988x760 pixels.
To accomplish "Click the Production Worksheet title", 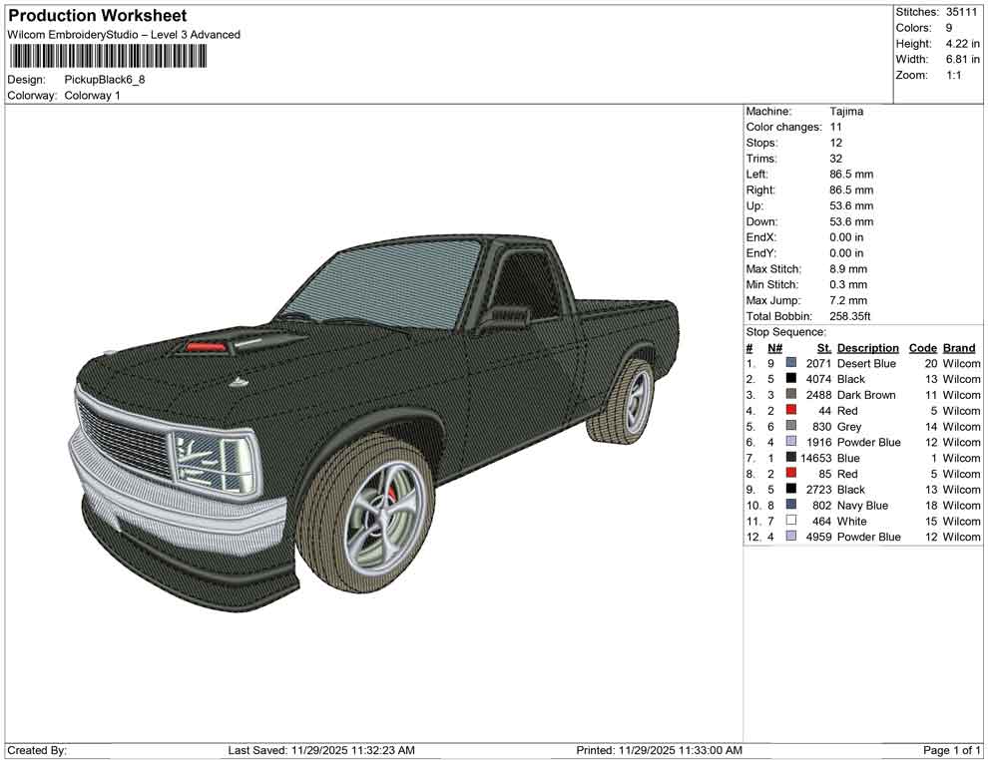I will click(97, 16).
